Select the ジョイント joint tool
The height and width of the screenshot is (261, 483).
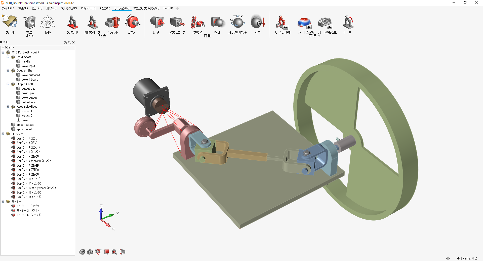pos(112,22)
